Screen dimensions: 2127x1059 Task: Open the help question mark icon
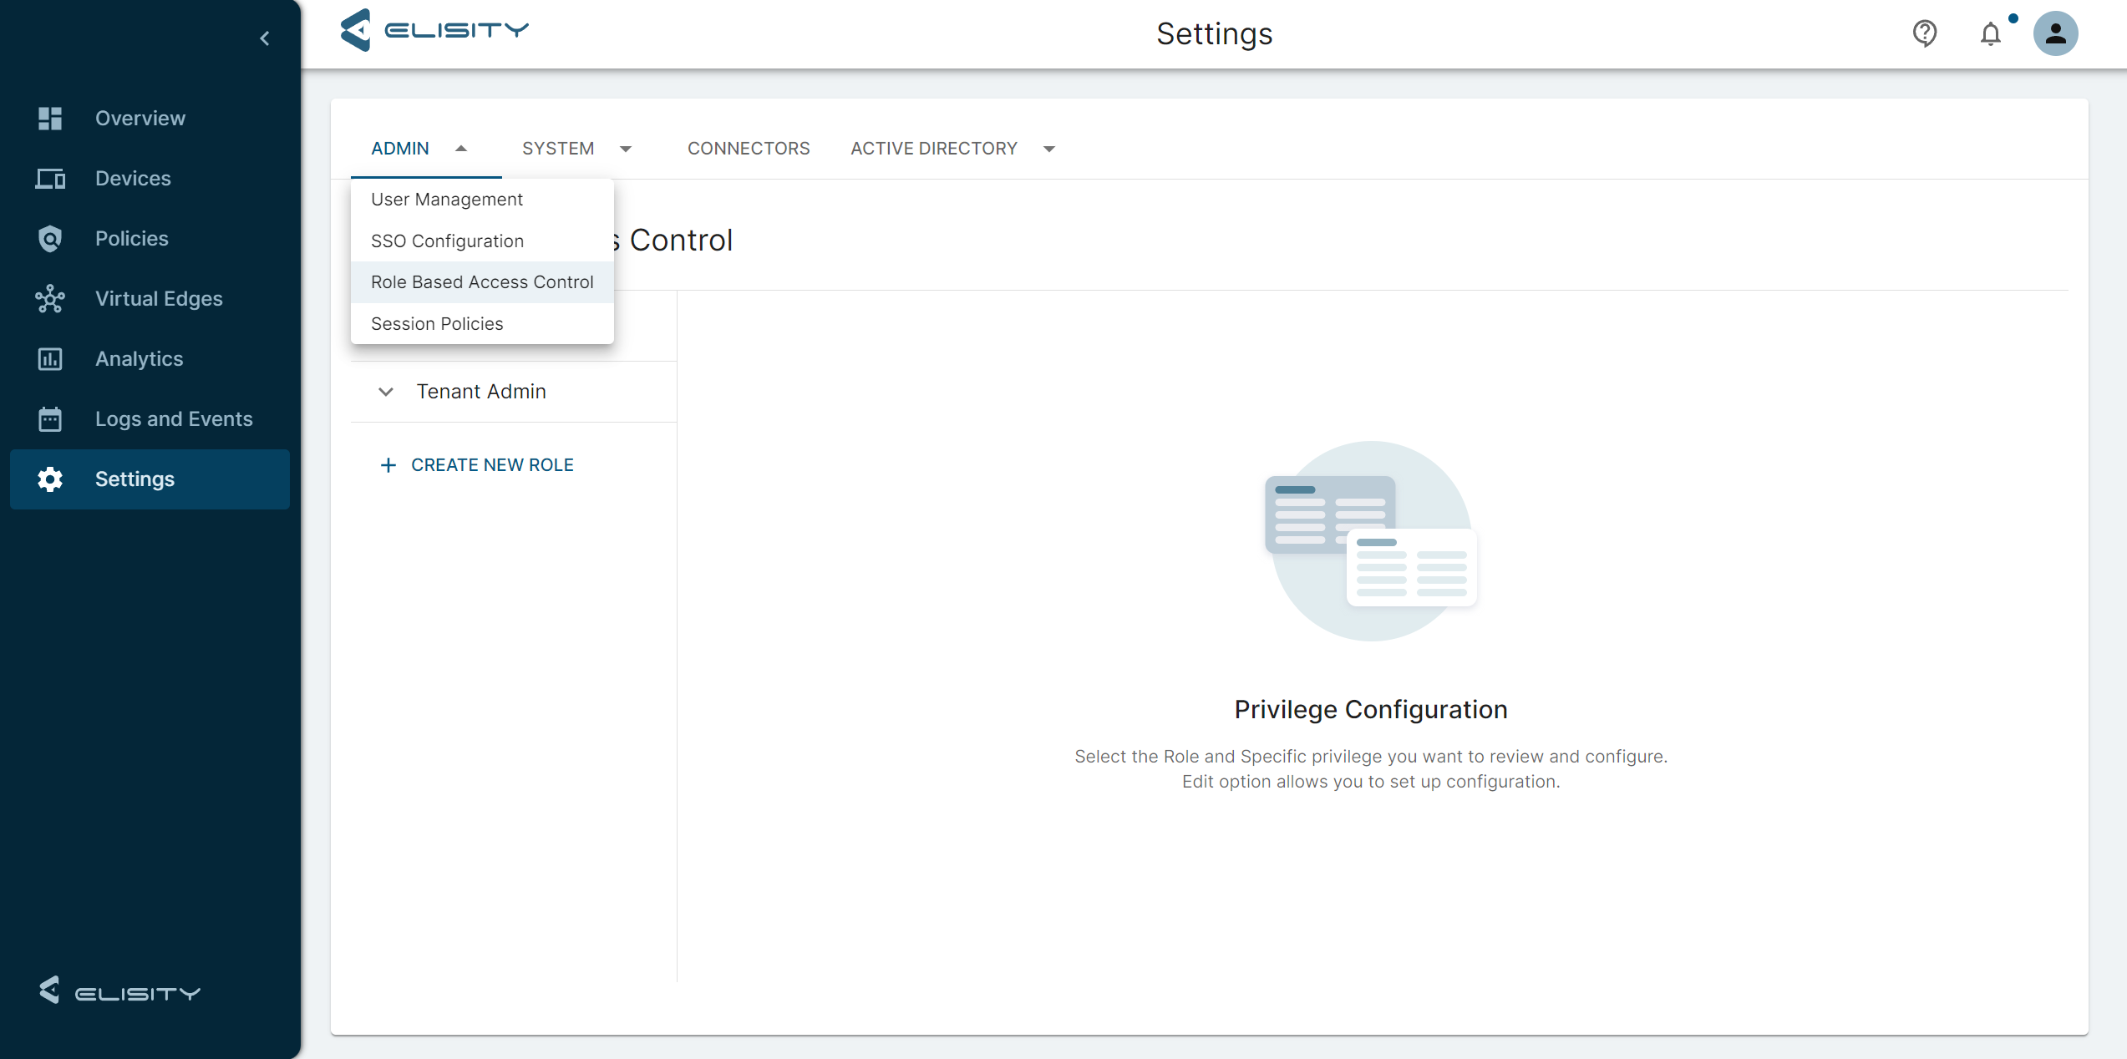(1924, 33)
